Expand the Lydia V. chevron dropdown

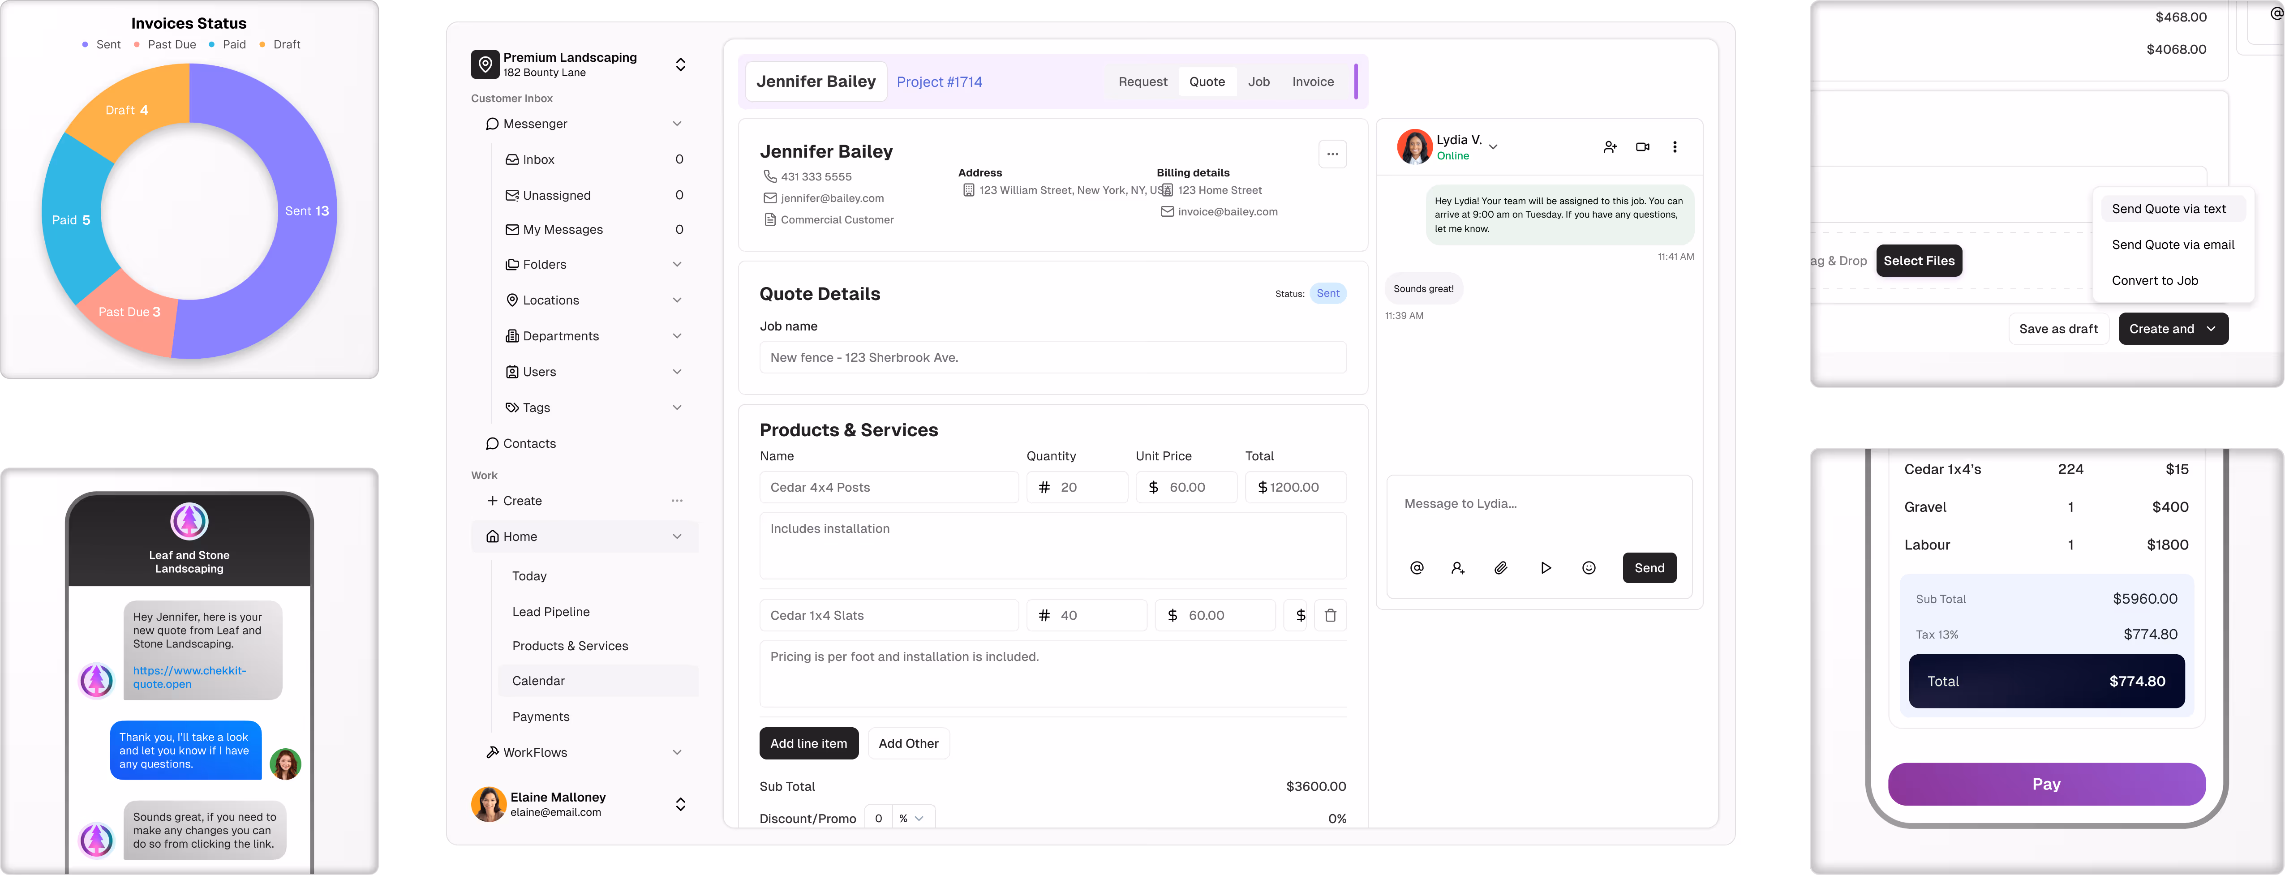click(1494, 146)
